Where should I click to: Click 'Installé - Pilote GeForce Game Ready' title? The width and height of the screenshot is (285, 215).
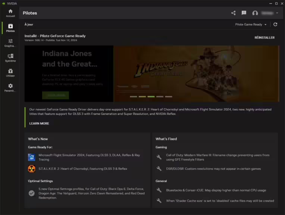55,36
